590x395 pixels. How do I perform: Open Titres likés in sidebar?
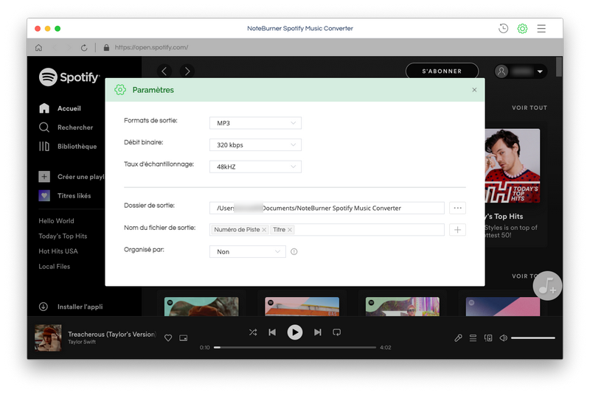[65, 195]
